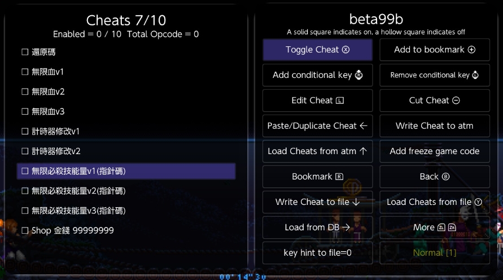Screen dimensions: 503x280
Task: Select Add conditional key option
Action: click(x=317, y=75)
